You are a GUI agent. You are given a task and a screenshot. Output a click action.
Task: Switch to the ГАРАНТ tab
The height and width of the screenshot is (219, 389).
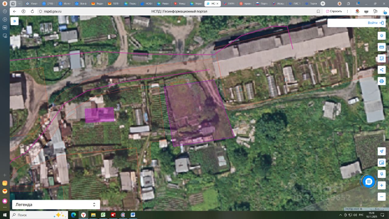click(x=229, y=4)
